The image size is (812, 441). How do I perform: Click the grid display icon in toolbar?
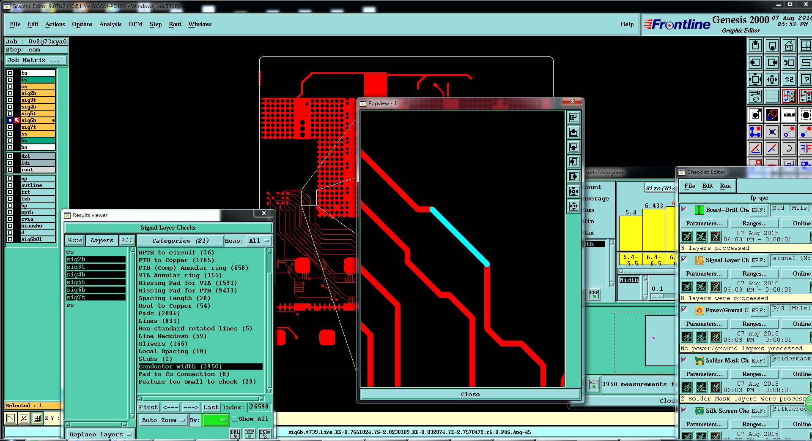pyautogui.click(x=772, y=96)
